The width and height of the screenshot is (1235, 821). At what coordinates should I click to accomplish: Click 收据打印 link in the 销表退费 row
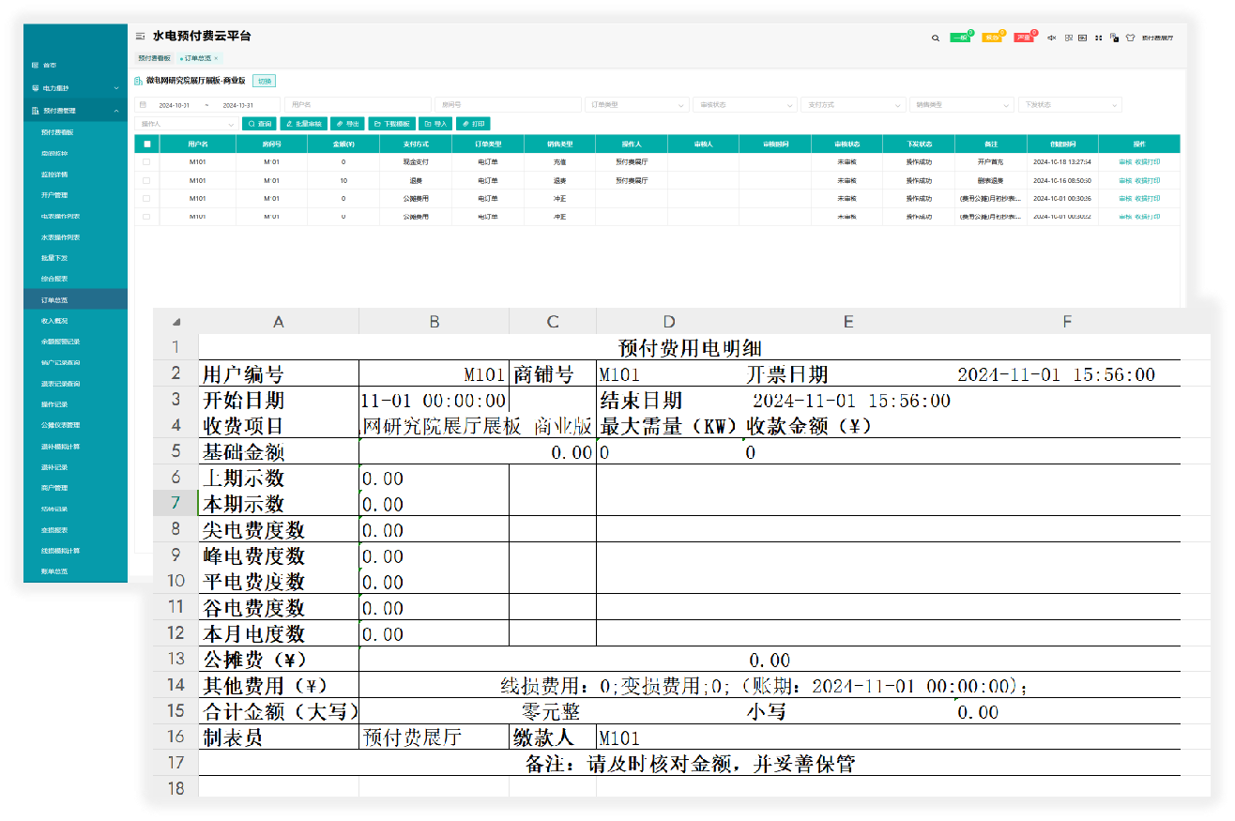(x=1148, y=180)
